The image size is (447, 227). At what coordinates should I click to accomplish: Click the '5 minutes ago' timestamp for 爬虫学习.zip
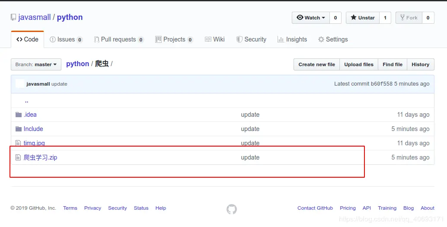pos(411,157)
